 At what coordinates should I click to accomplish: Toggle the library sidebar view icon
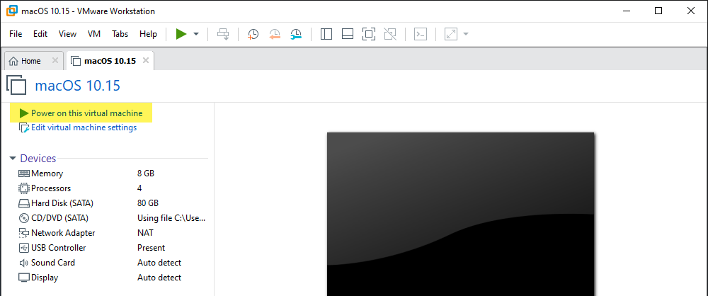pyautogui.click(x=326, y=35)
